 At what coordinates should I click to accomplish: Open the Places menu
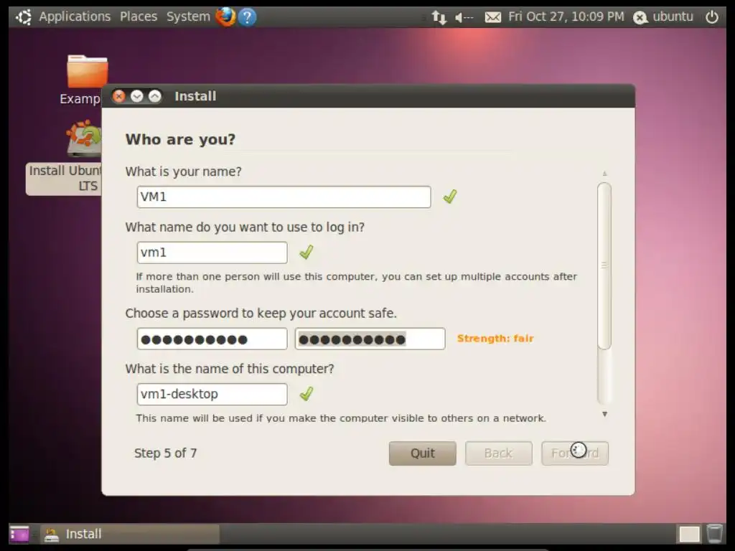click(x=139, y=17)
